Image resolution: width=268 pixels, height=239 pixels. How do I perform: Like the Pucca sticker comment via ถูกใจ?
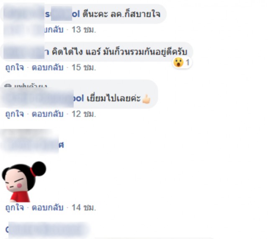15,208
